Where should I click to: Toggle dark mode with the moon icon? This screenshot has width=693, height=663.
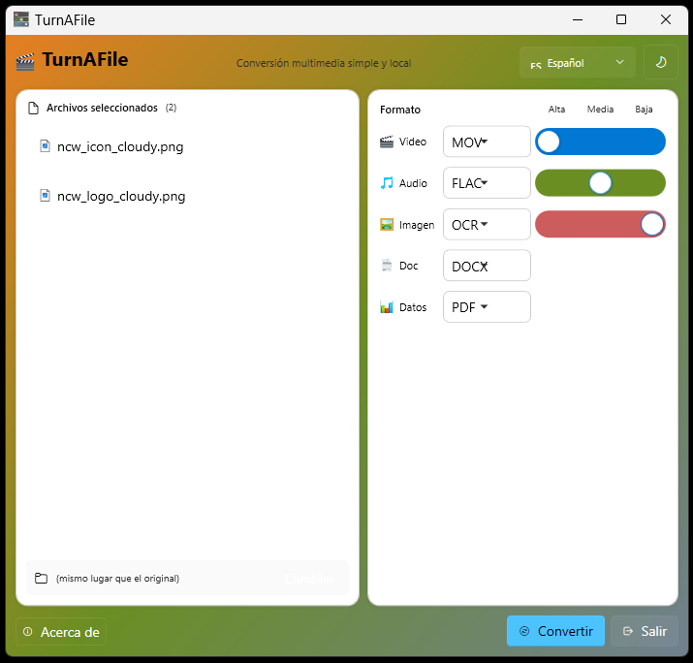[x=661, y=62]
